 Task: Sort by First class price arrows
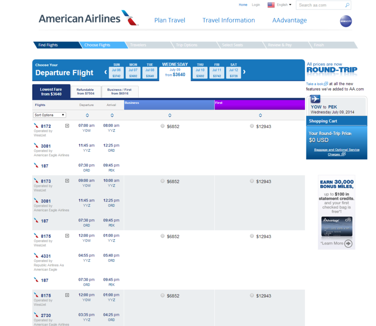click(260, 115)
